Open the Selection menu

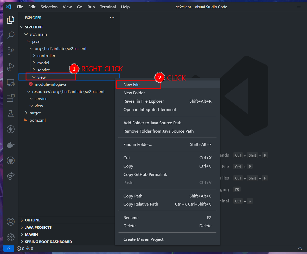[49, 7]
